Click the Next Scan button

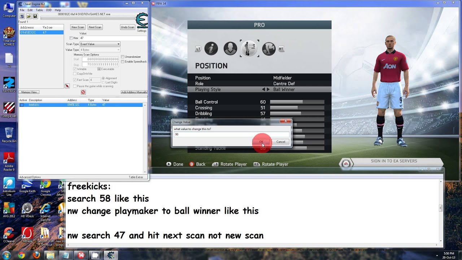click(x=95, y=27)
